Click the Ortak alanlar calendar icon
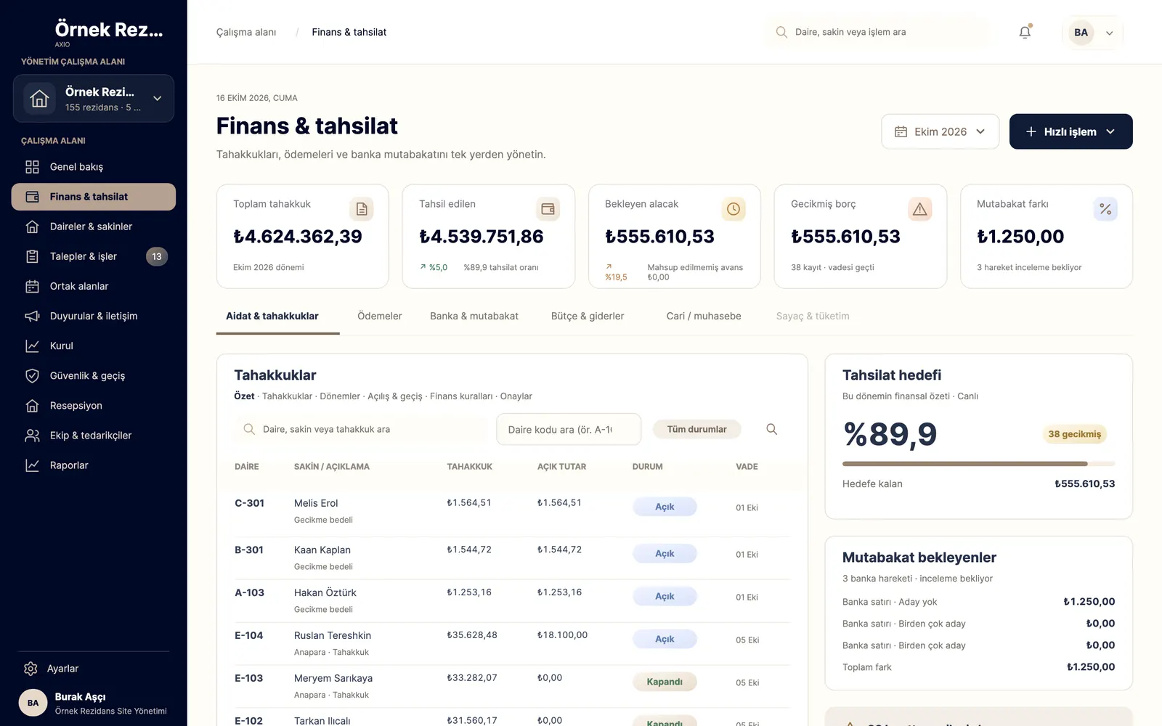1162x726 pixels. coord(32,286)
